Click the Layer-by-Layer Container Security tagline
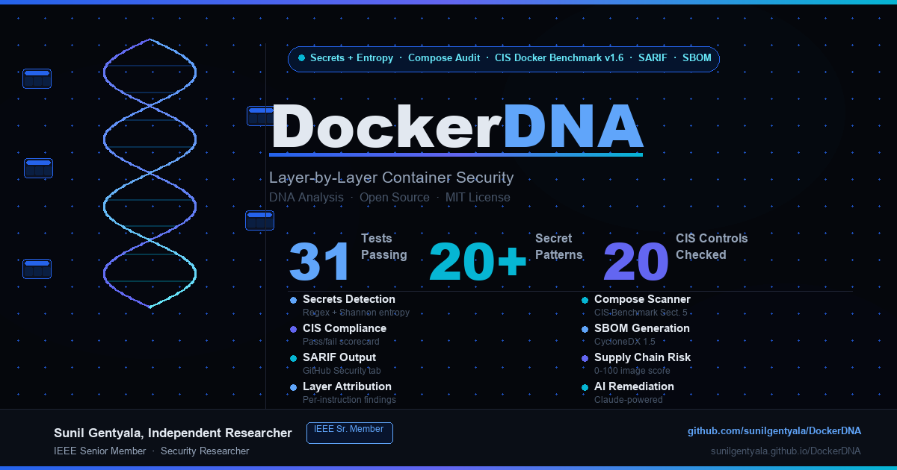This screenshot has width=897, height=470. coord(391,178)
